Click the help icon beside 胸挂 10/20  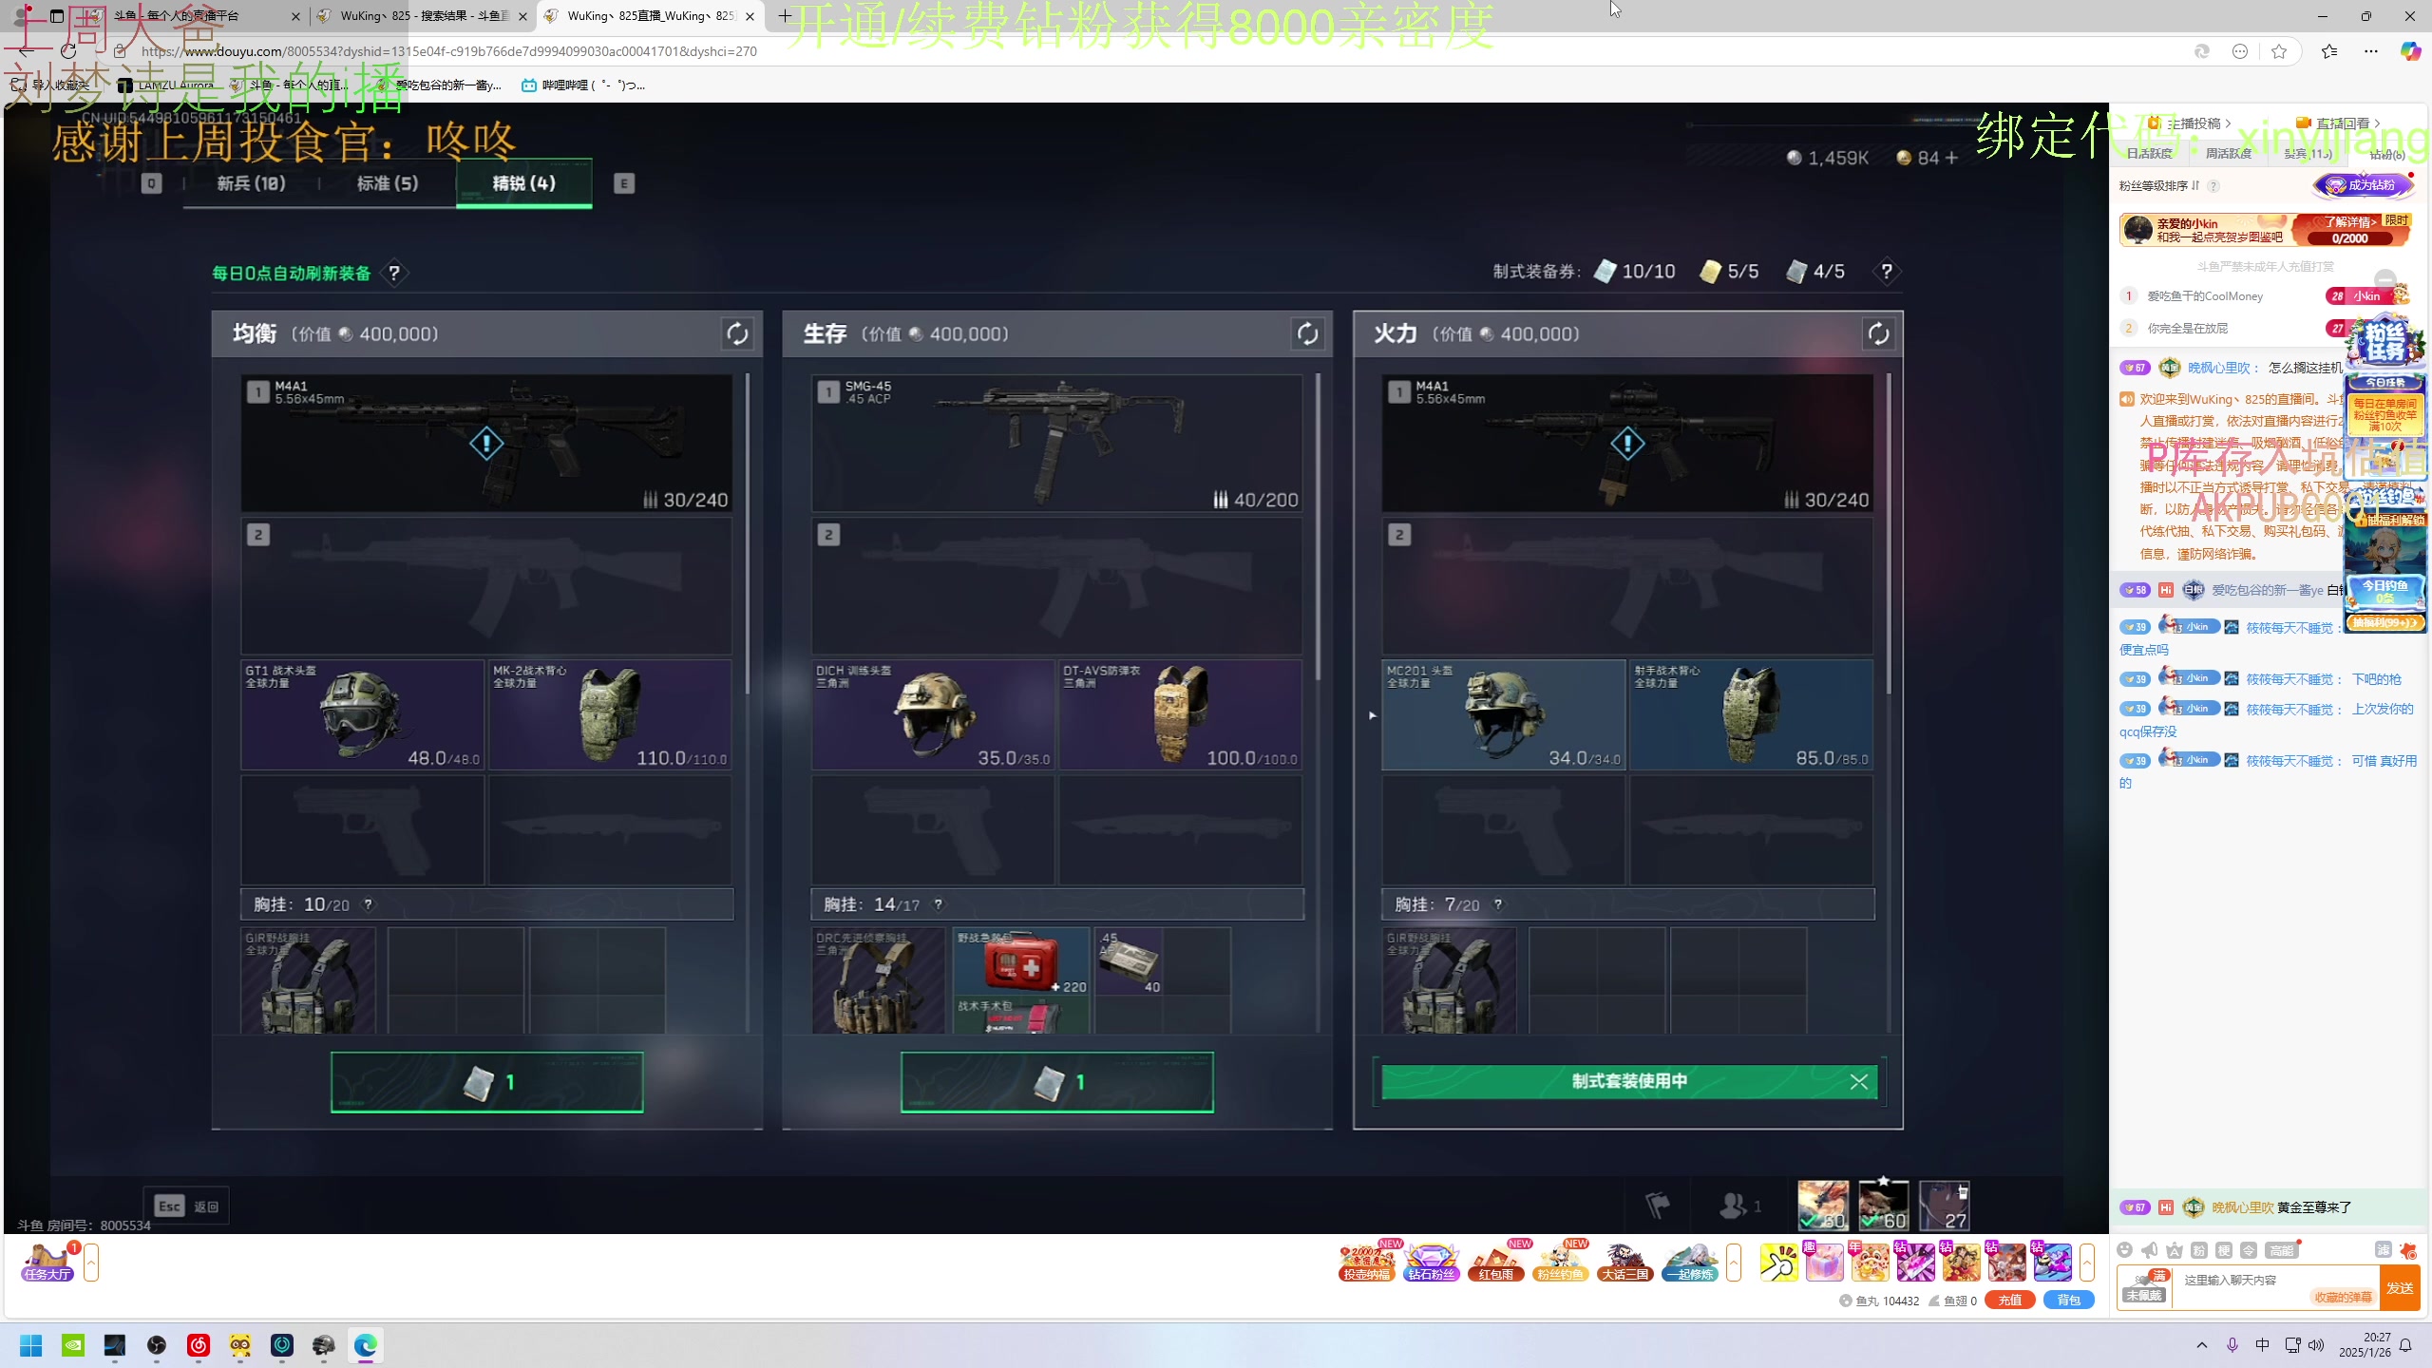(x=369, y=904)
